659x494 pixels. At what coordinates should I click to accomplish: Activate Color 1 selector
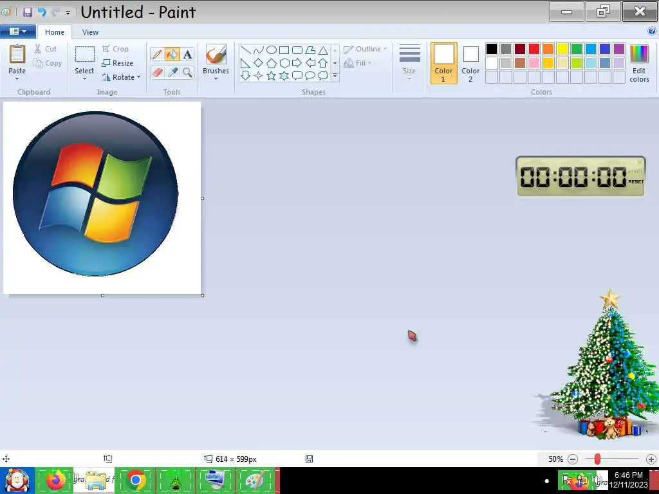tap(444, 63)
